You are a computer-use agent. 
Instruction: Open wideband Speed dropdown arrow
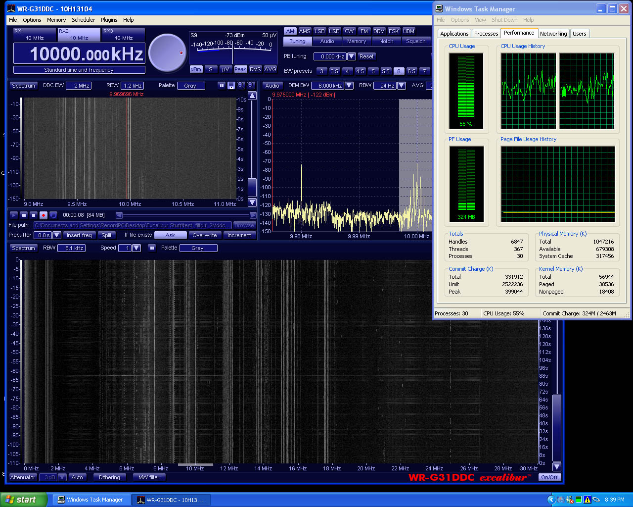point(136,248)
